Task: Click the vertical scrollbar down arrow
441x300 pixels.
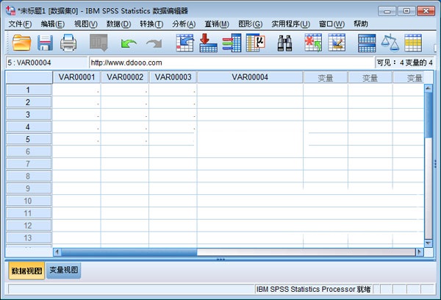Action: pos(429,241)
